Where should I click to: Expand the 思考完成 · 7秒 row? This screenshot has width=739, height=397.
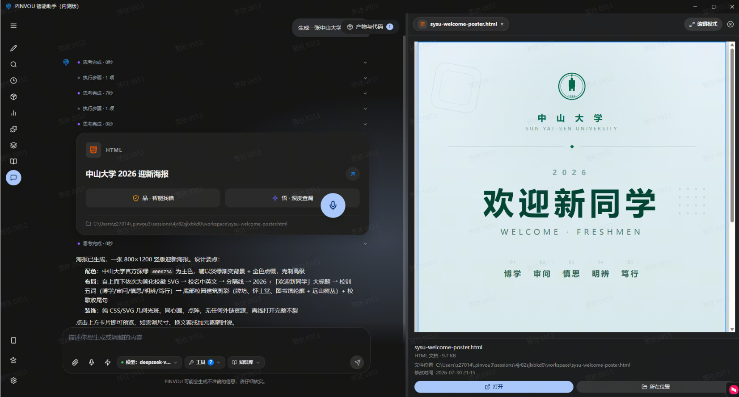click(x=222, y=93)
